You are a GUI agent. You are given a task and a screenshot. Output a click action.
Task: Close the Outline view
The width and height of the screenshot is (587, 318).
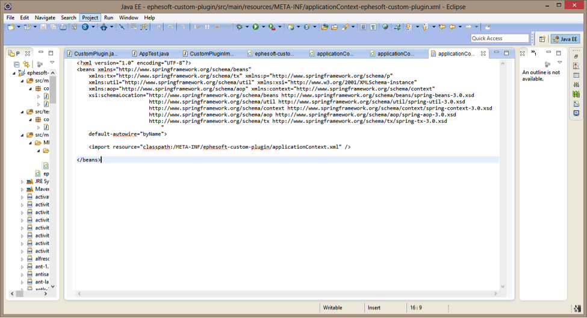(522, 54)
